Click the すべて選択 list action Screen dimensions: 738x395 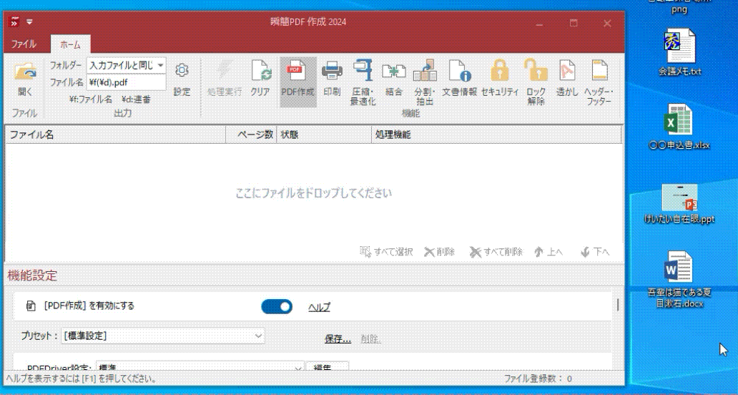tap(386, 252)
